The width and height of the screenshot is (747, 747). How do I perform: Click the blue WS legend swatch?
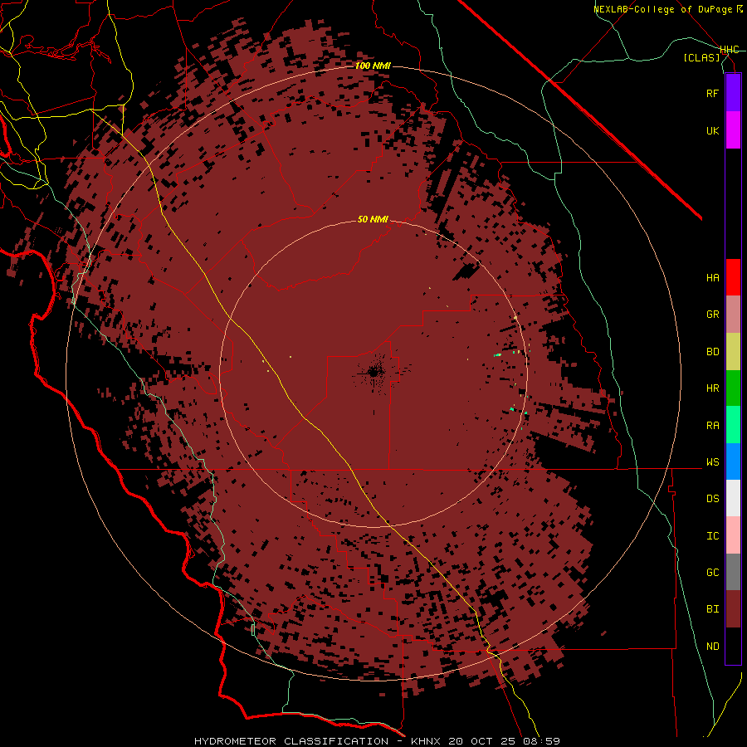(x=733, y=461)
